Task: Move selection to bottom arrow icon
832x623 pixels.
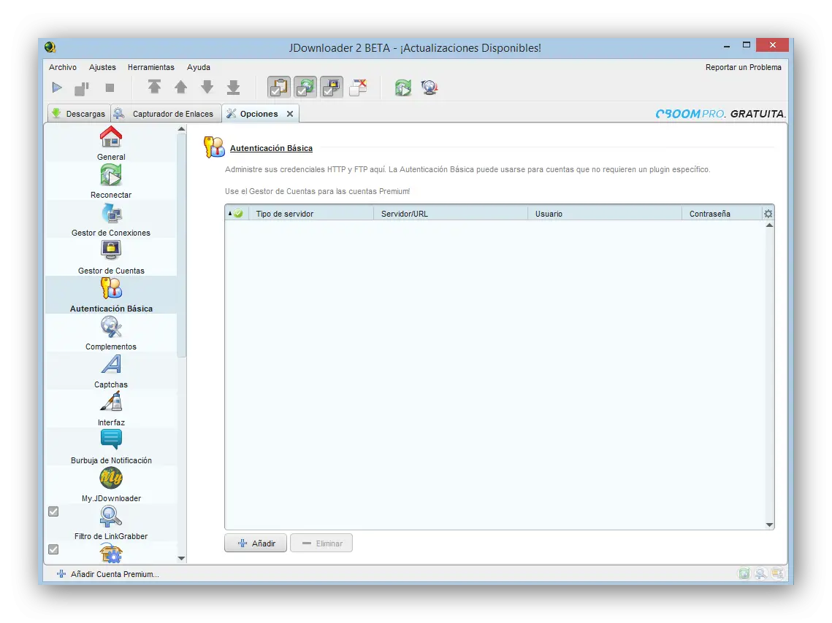Action: pyautogui.click(x=234, y=88)
